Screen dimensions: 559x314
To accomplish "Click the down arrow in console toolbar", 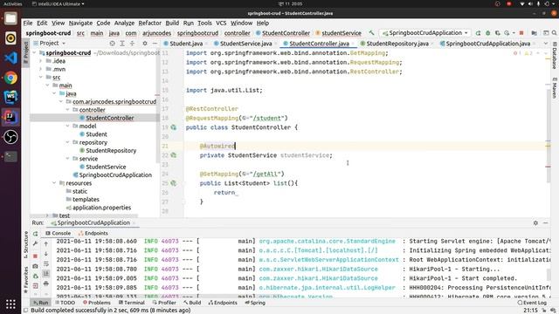I will coord(46,254).
